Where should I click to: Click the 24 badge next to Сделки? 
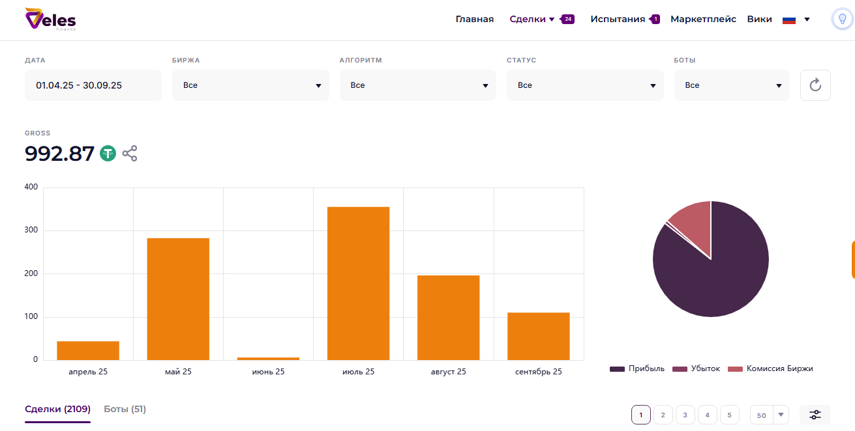pyautogui.click(x=568, y=19)
